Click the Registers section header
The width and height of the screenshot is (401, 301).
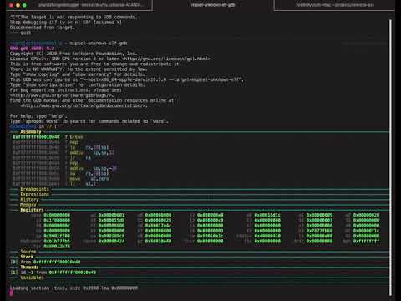[x=32, y=210]
